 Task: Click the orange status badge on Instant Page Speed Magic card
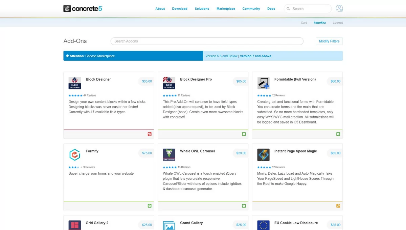[338, 206]
